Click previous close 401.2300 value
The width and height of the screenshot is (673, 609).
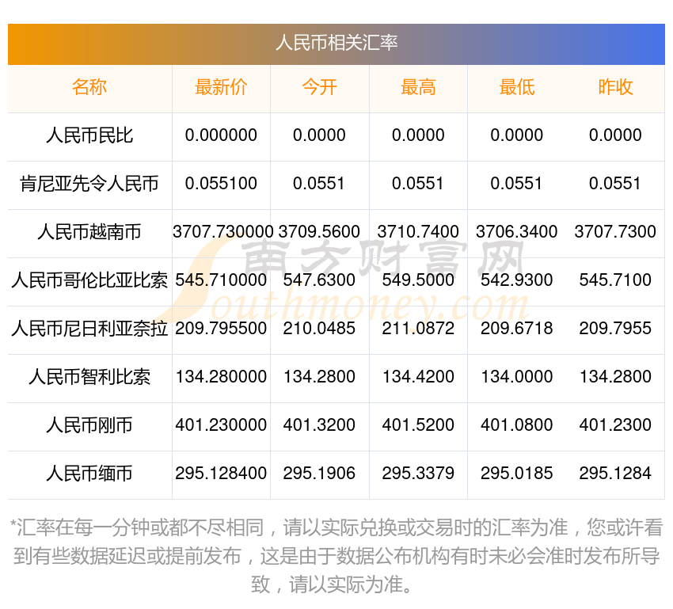tap(615, 425)
